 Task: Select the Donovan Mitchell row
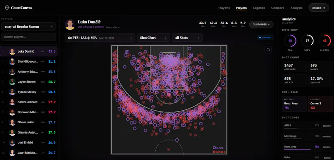coord(29,112)
